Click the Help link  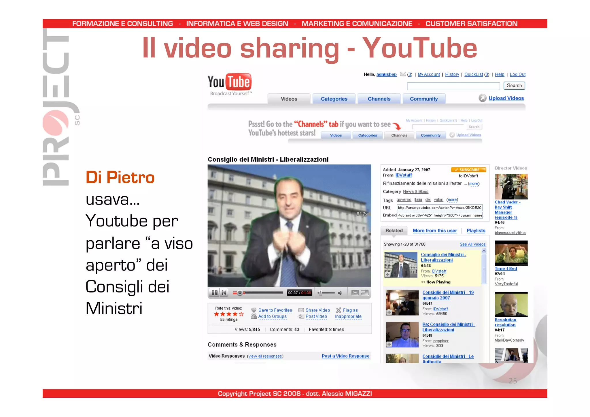[500, 74]
